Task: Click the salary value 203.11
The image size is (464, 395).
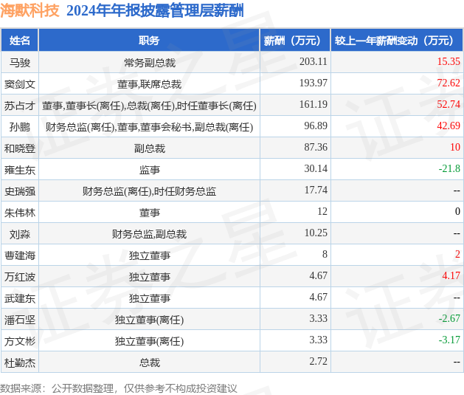Action: pos(313,61)
